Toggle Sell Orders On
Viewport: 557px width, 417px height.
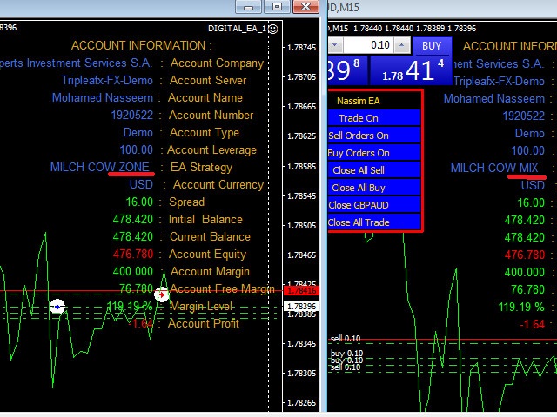tap(374, 136)
